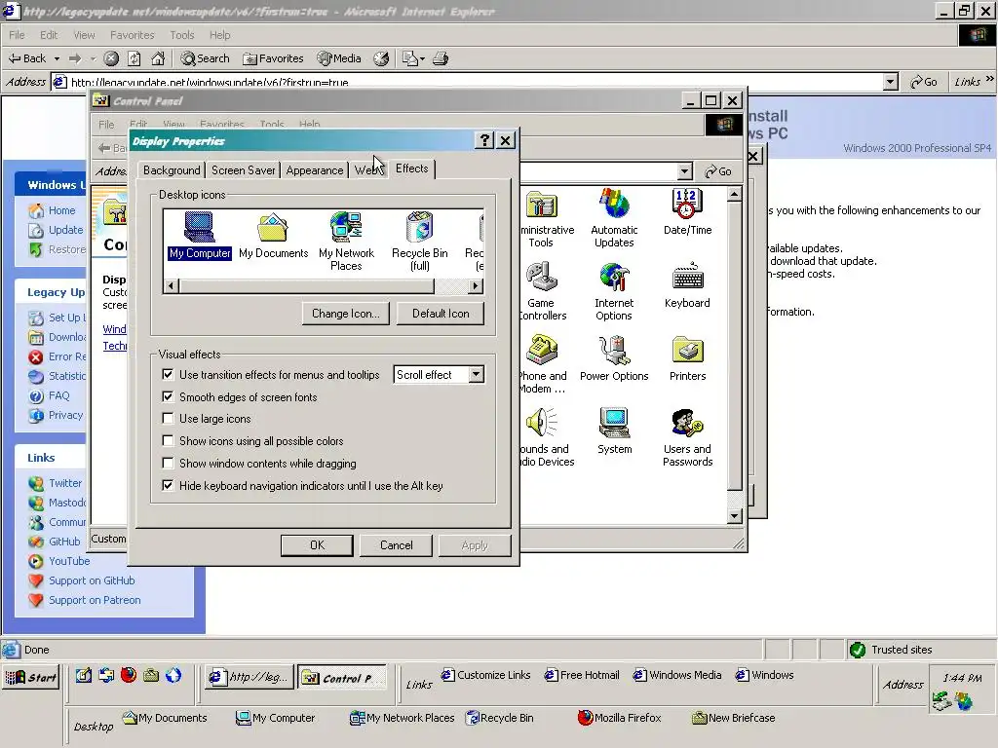This screenshot has width=998, height=748.
Task: Open Mozilla Firefox from Desktop toolbar
Action: (619, 718)
